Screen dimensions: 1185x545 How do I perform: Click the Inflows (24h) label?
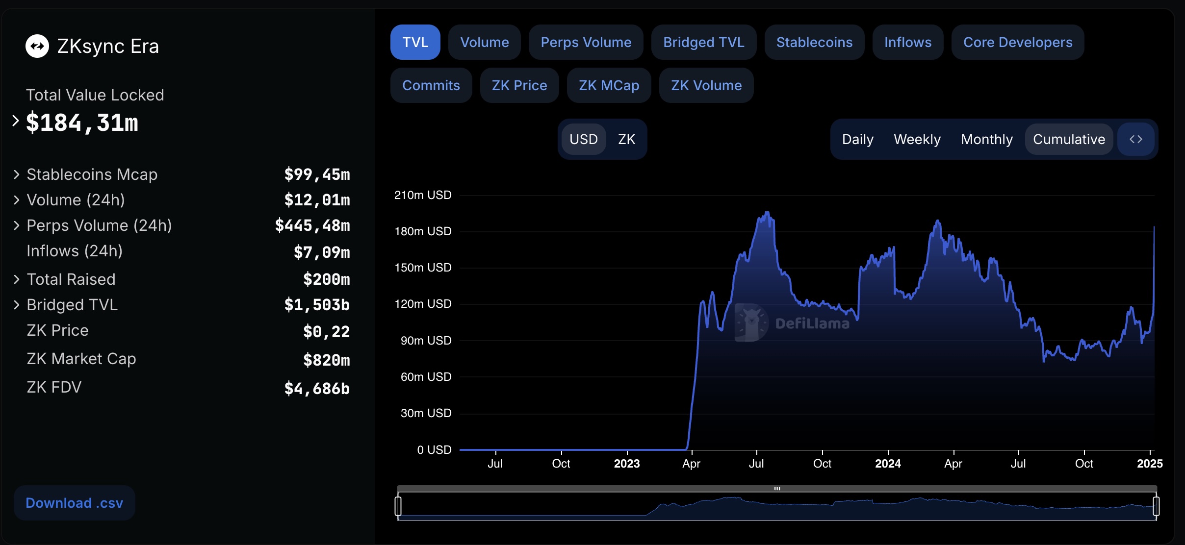75,251
